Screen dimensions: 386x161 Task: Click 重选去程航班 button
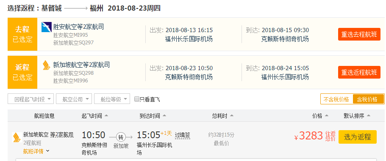point(359,34)
